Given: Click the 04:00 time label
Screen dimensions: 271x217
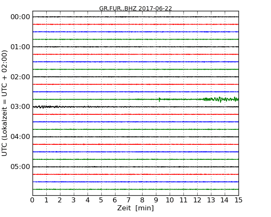Looking at the screenshot, I should click(20, 137).
